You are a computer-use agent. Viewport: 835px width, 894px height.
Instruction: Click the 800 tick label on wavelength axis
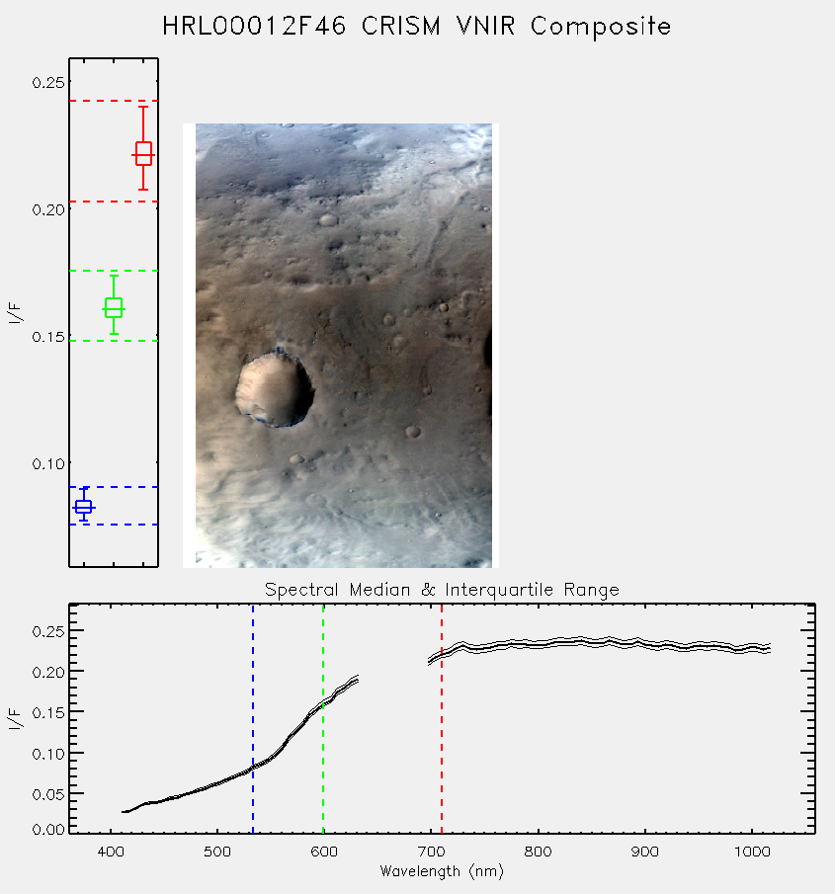pos(538,852)
